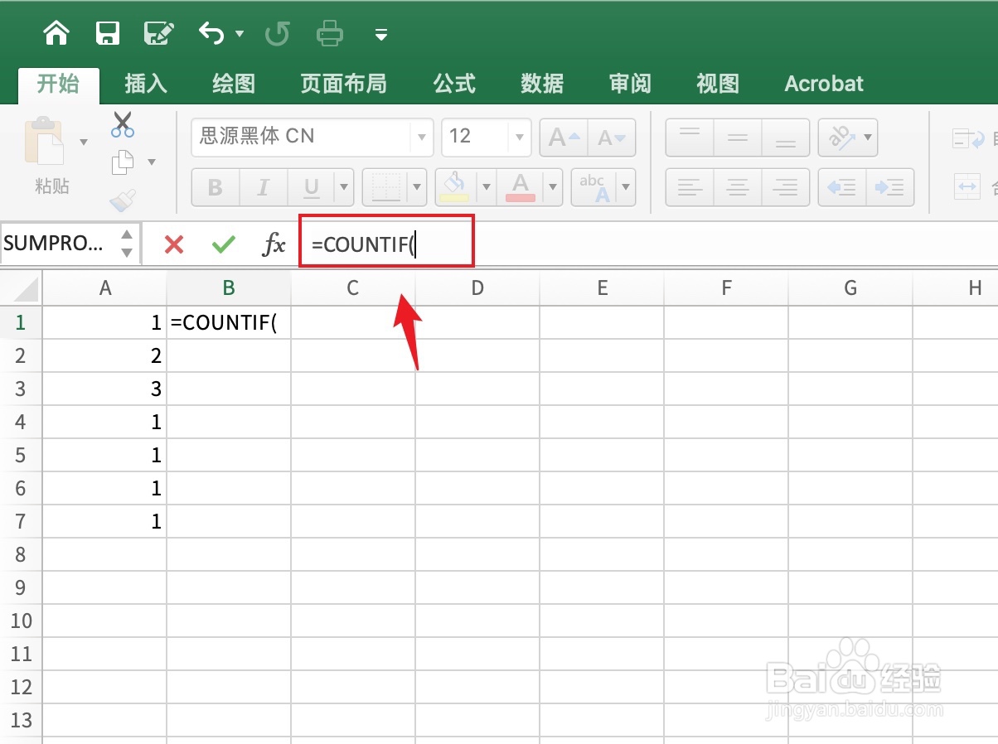The height and width of the screenshot is (744, 998).
Task: Click the Undo arrow icon
Action: 211,33
